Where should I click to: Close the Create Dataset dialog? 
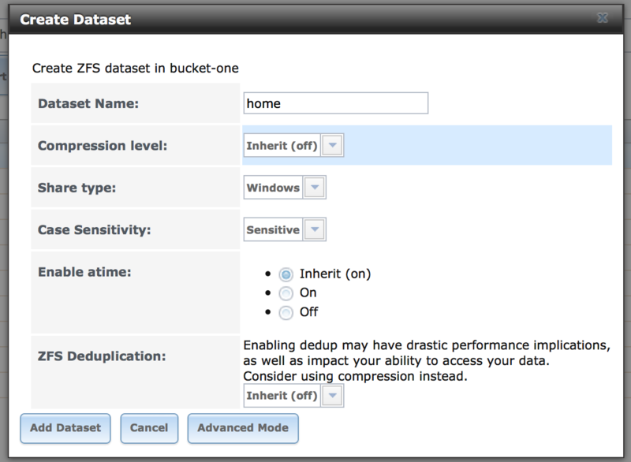(x=602, y=18)
